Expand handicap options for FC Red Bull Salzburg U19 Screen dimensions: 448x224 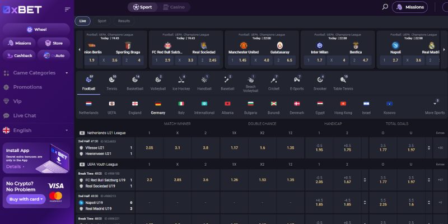pyautogui.click(x=365, y=180)
